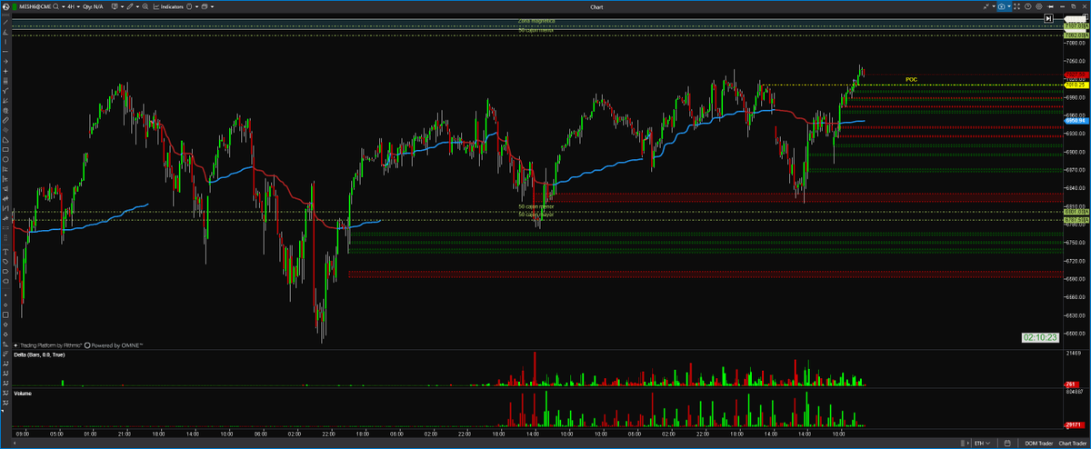Viewport: 1091px width, 449px height.
Task: Select the text T tool in left toolbar
Action: (5, 252)
